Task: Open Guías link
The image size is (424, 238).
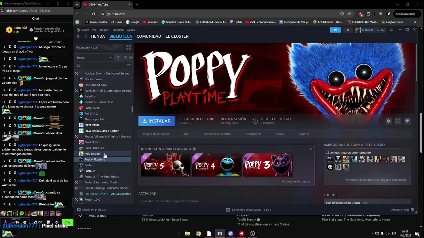Action: pos(280,134)
